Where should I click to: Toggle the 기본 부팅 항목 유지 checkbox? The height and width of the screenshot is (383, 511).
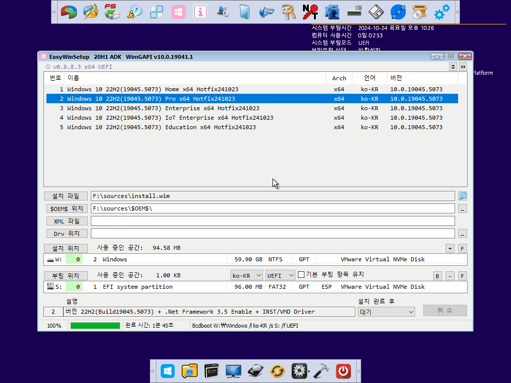301,275
